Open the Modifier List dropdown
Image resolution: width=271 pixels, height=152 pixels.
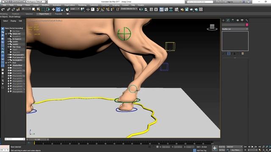[235, 29]
